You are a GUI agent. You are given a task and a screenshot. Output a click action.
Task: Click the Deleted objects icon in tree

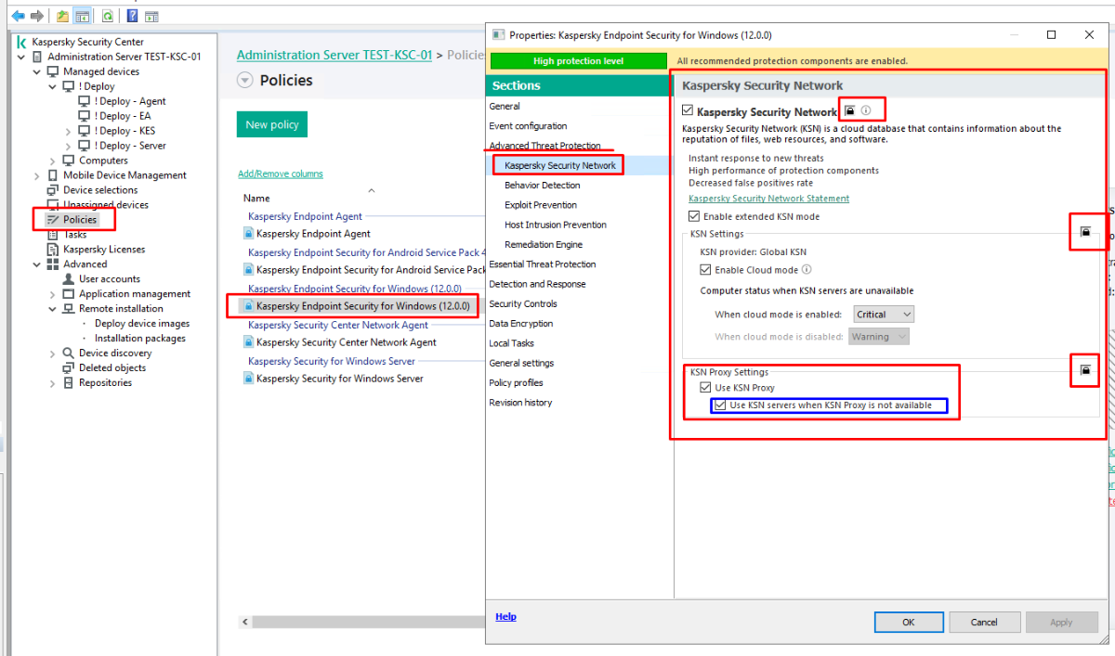[69, 368]
